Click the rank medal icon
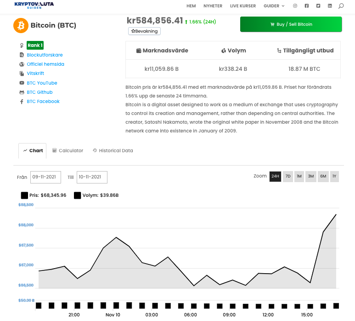355x321 pixels. (22, 46)
